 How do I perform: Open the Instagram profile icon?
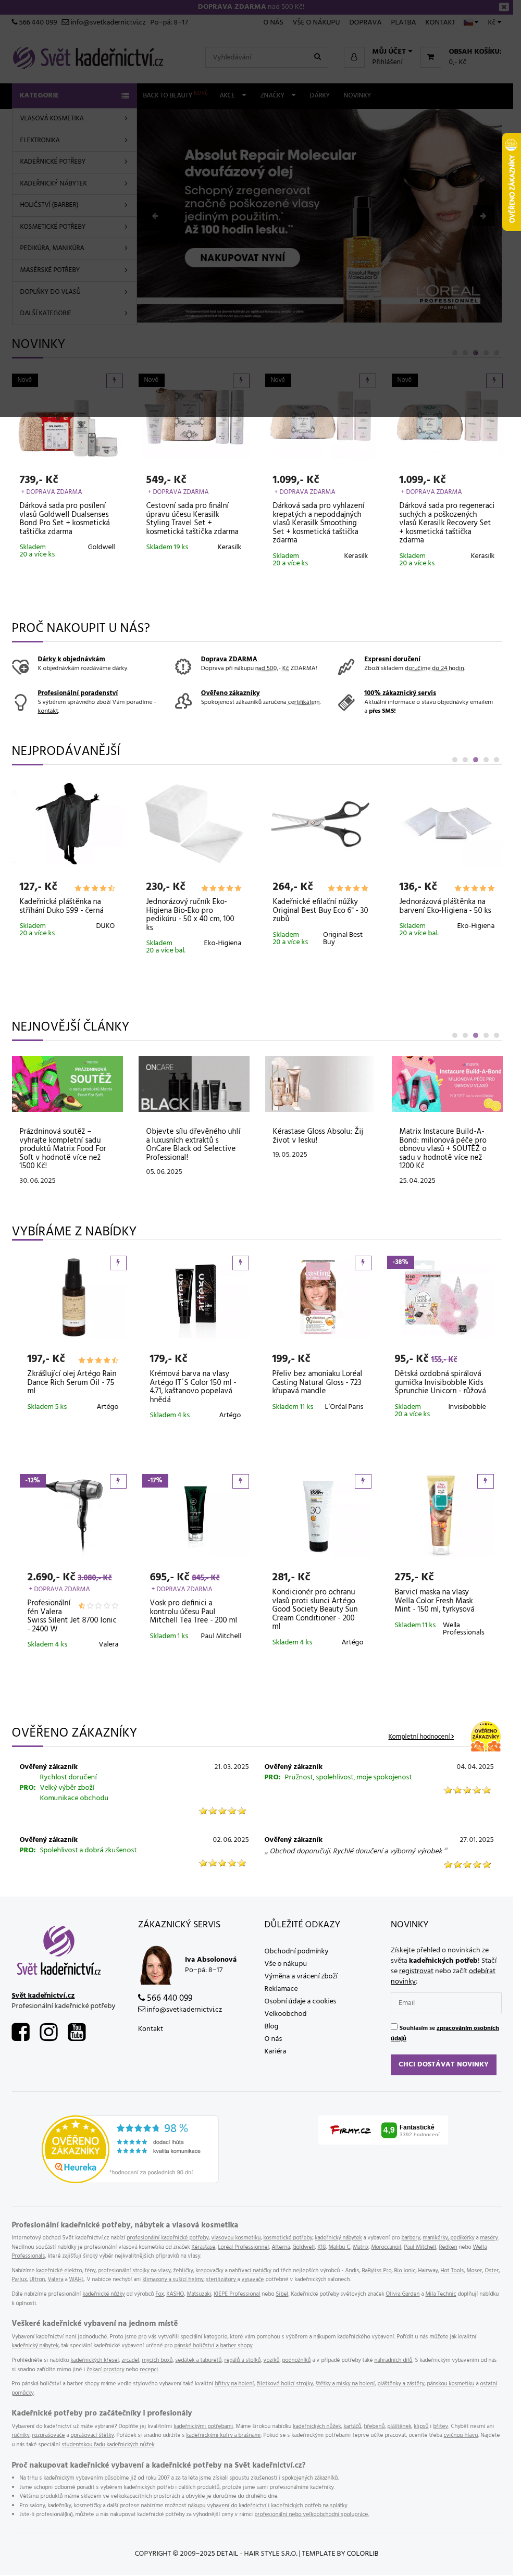pyautogui.click(x=49, y=2032)
